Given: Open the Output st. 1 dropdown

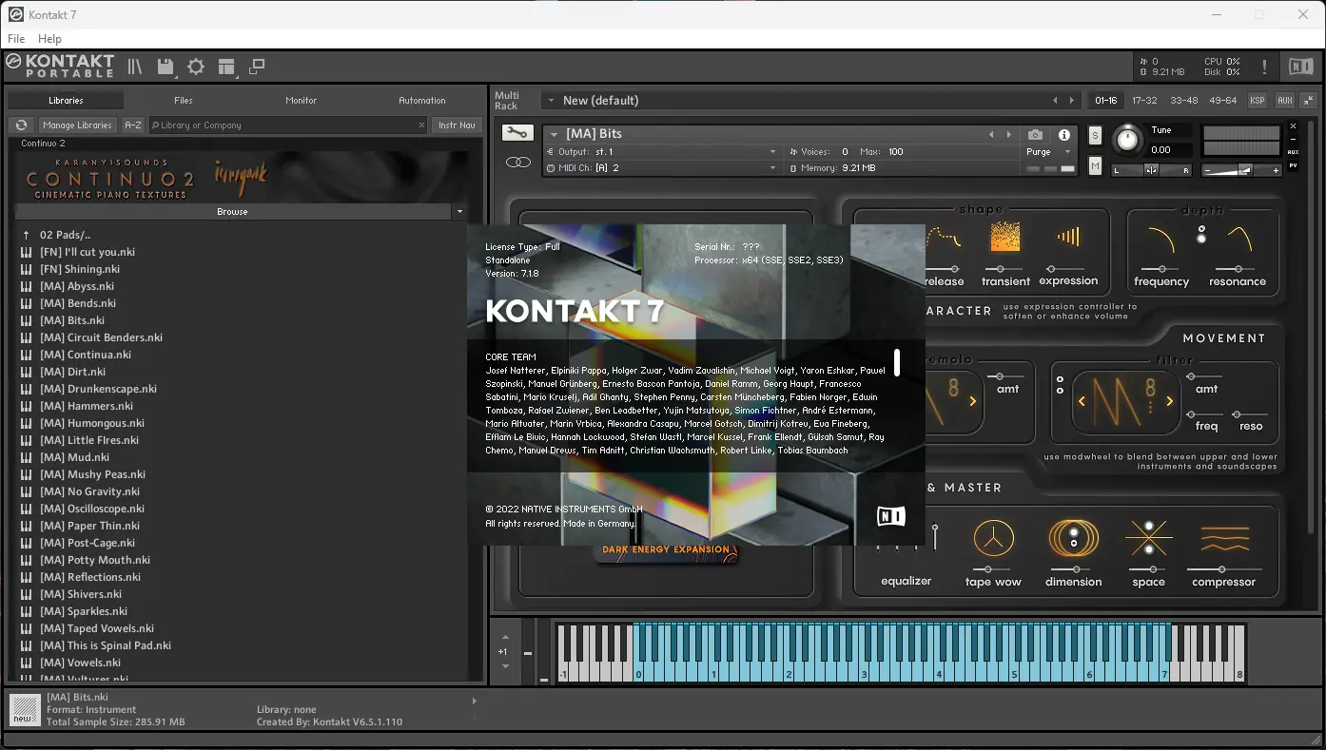Looking at the screenshot, I should click(x=772, y=152).
